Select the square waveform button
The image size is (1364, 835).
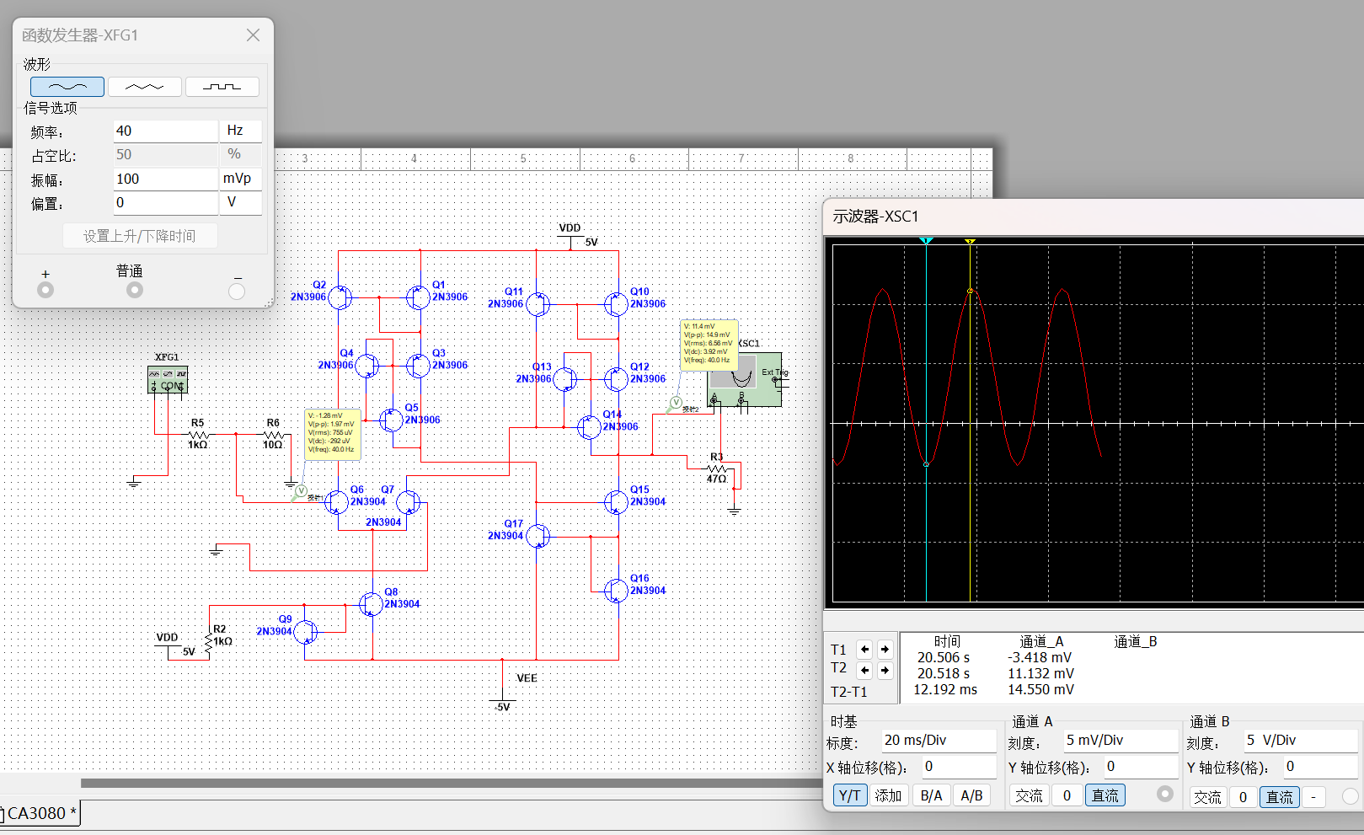222,87
